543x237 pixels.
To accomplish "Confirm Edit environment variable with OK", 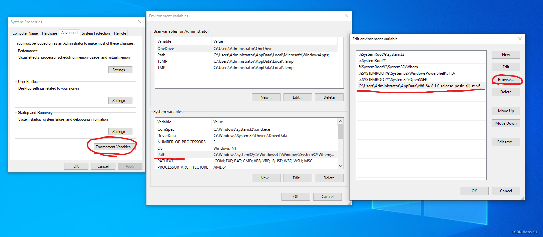I will pos(474,191).
